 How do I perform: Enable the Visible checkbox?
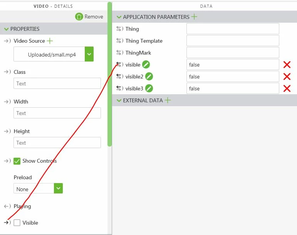click(x=17, y=223)
